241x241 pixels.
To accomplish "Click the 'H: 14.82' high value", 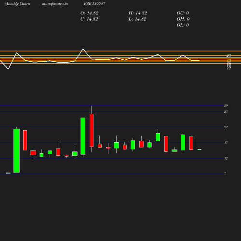I will (x=138, y=13).
